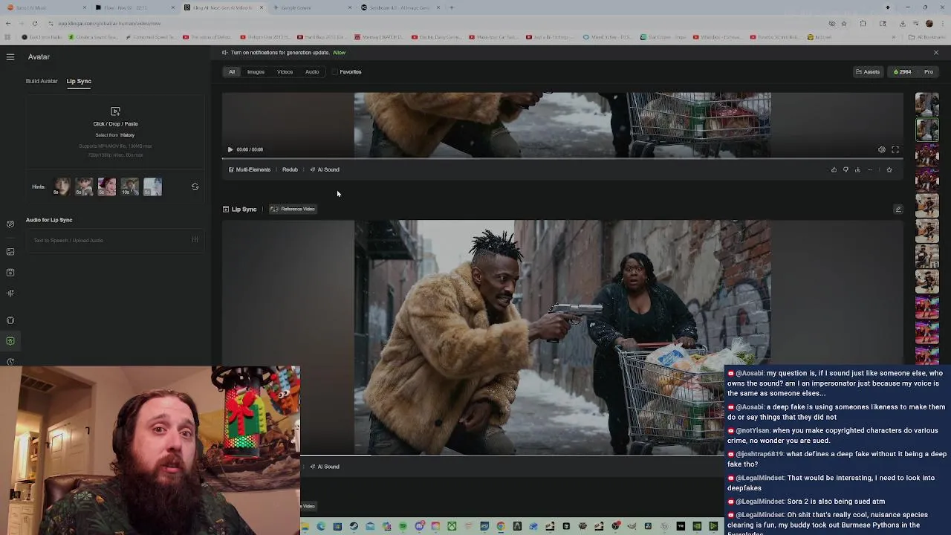Open History to select a video
951x535 pixels.
pos(128,135)
